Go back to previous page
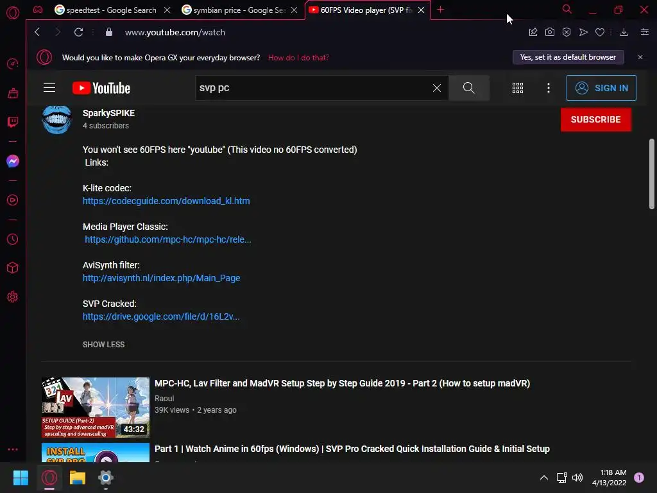This screenshot has width=657, height=493. (x=37, y=32)
